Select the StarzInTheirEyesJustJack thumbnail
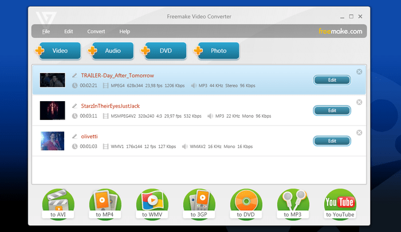Screen dimensions: 401x232 click(53, 110)
